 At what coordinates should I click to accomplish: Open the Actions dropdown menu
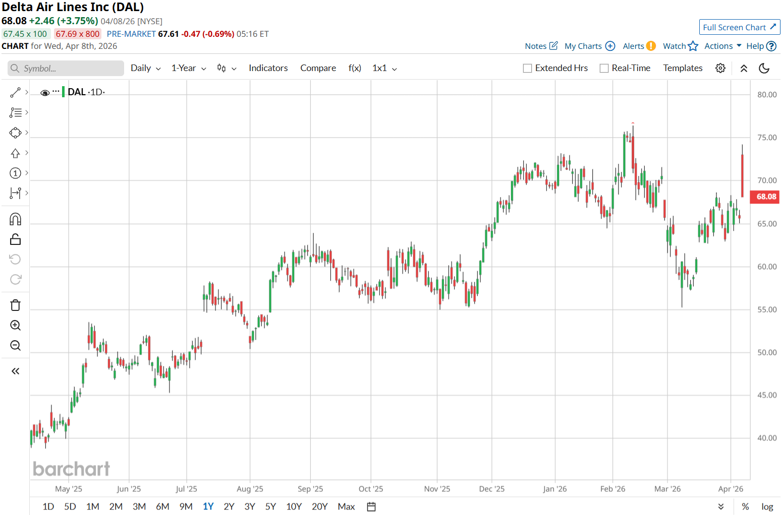coord(722,46)
